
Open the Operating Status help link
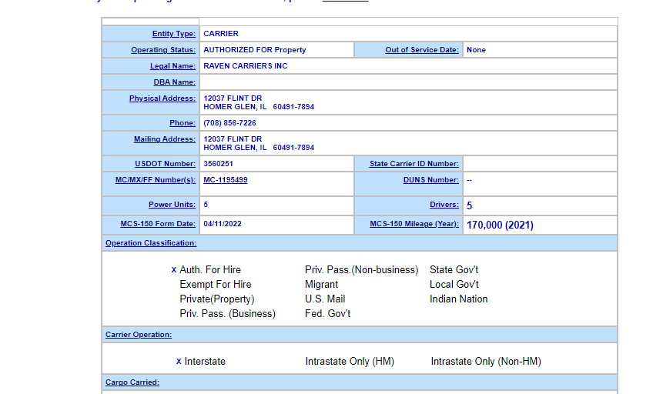tap(163, 50)
